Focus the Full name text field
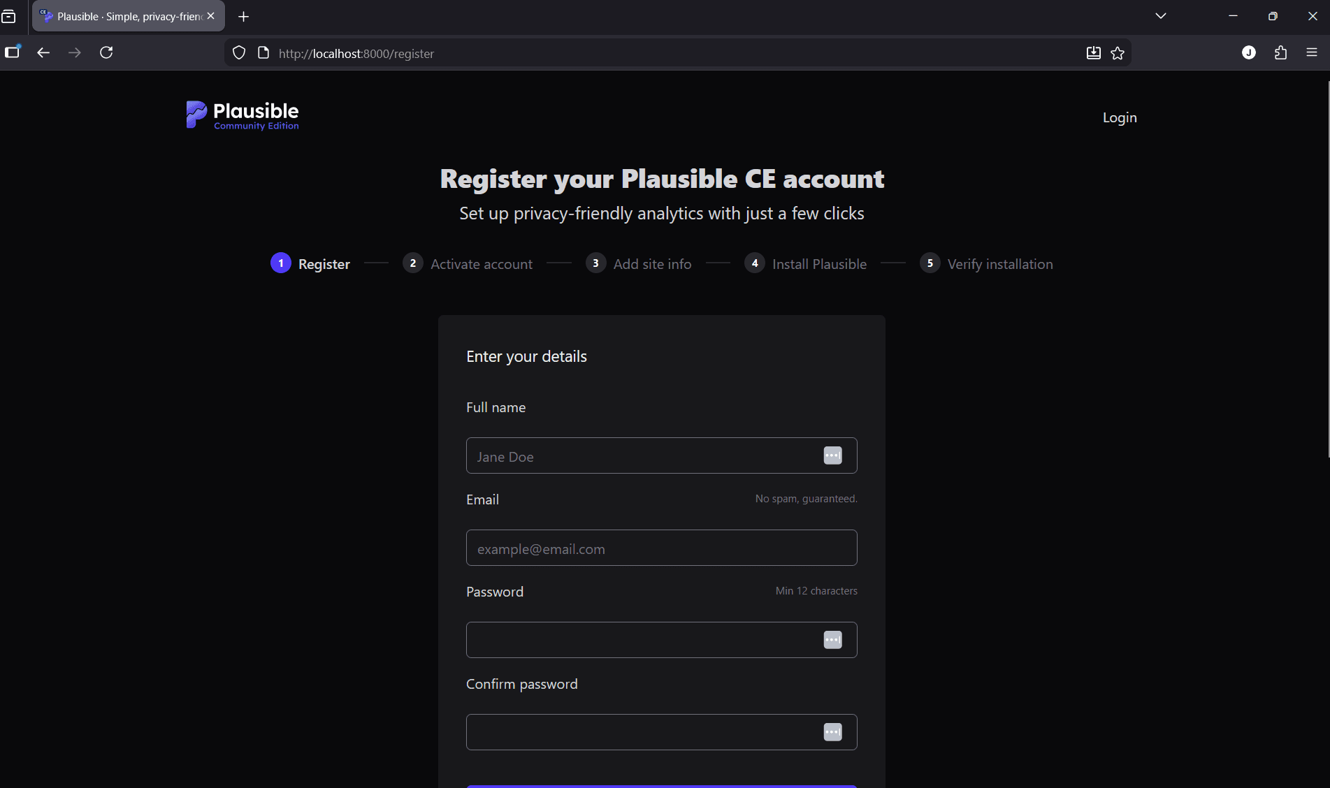Viewport: 1330px width, 788px height. coord(643,456)
